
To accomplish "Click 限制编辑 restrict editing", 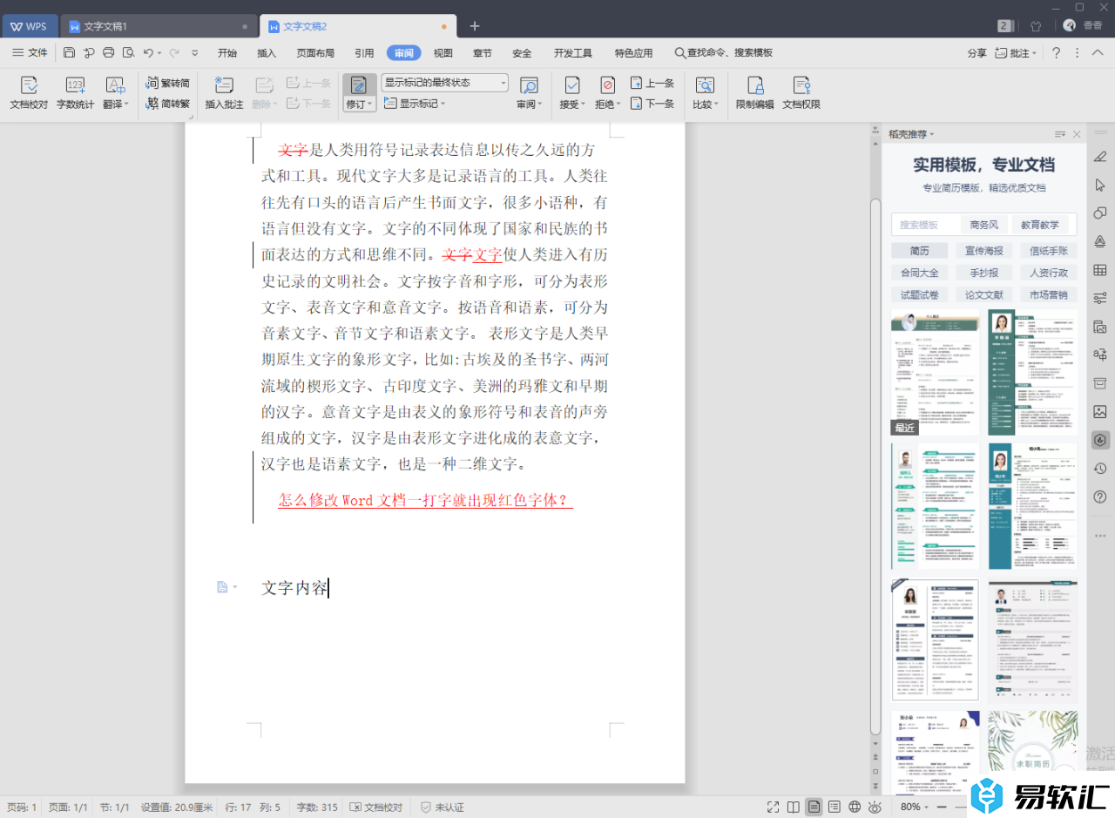I will click(754, 93).
